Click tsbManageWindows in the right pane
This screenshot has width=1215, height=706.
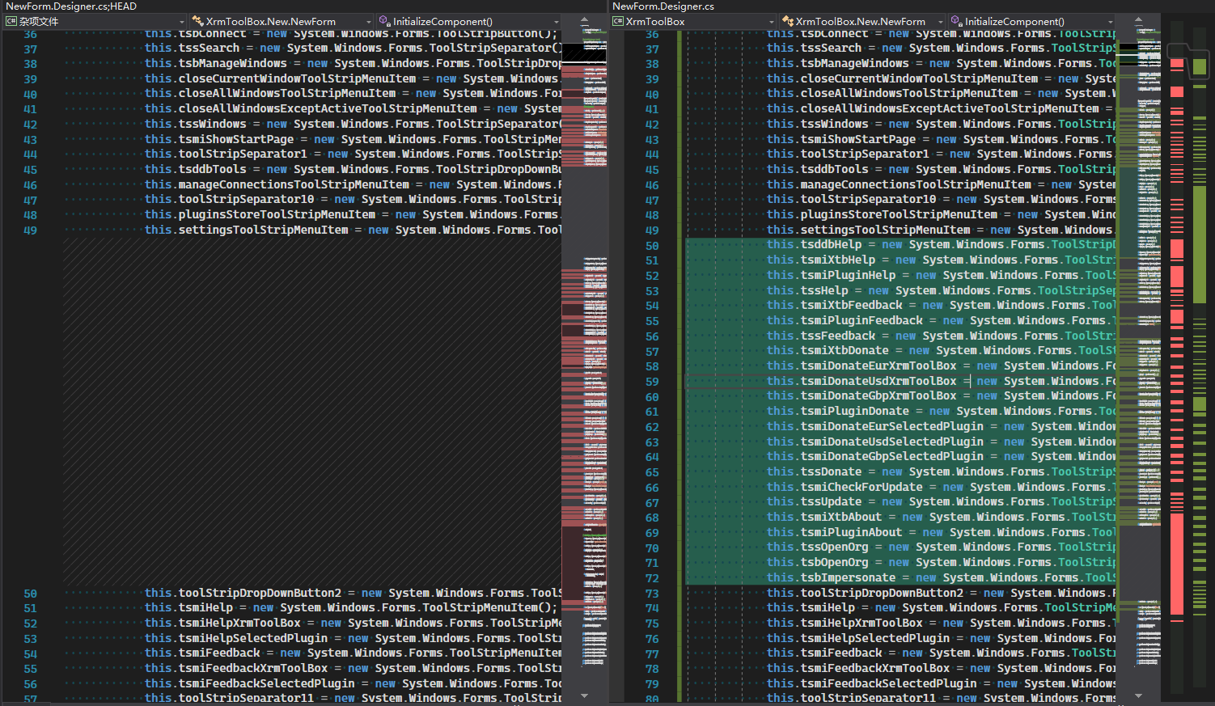(854, 64)
